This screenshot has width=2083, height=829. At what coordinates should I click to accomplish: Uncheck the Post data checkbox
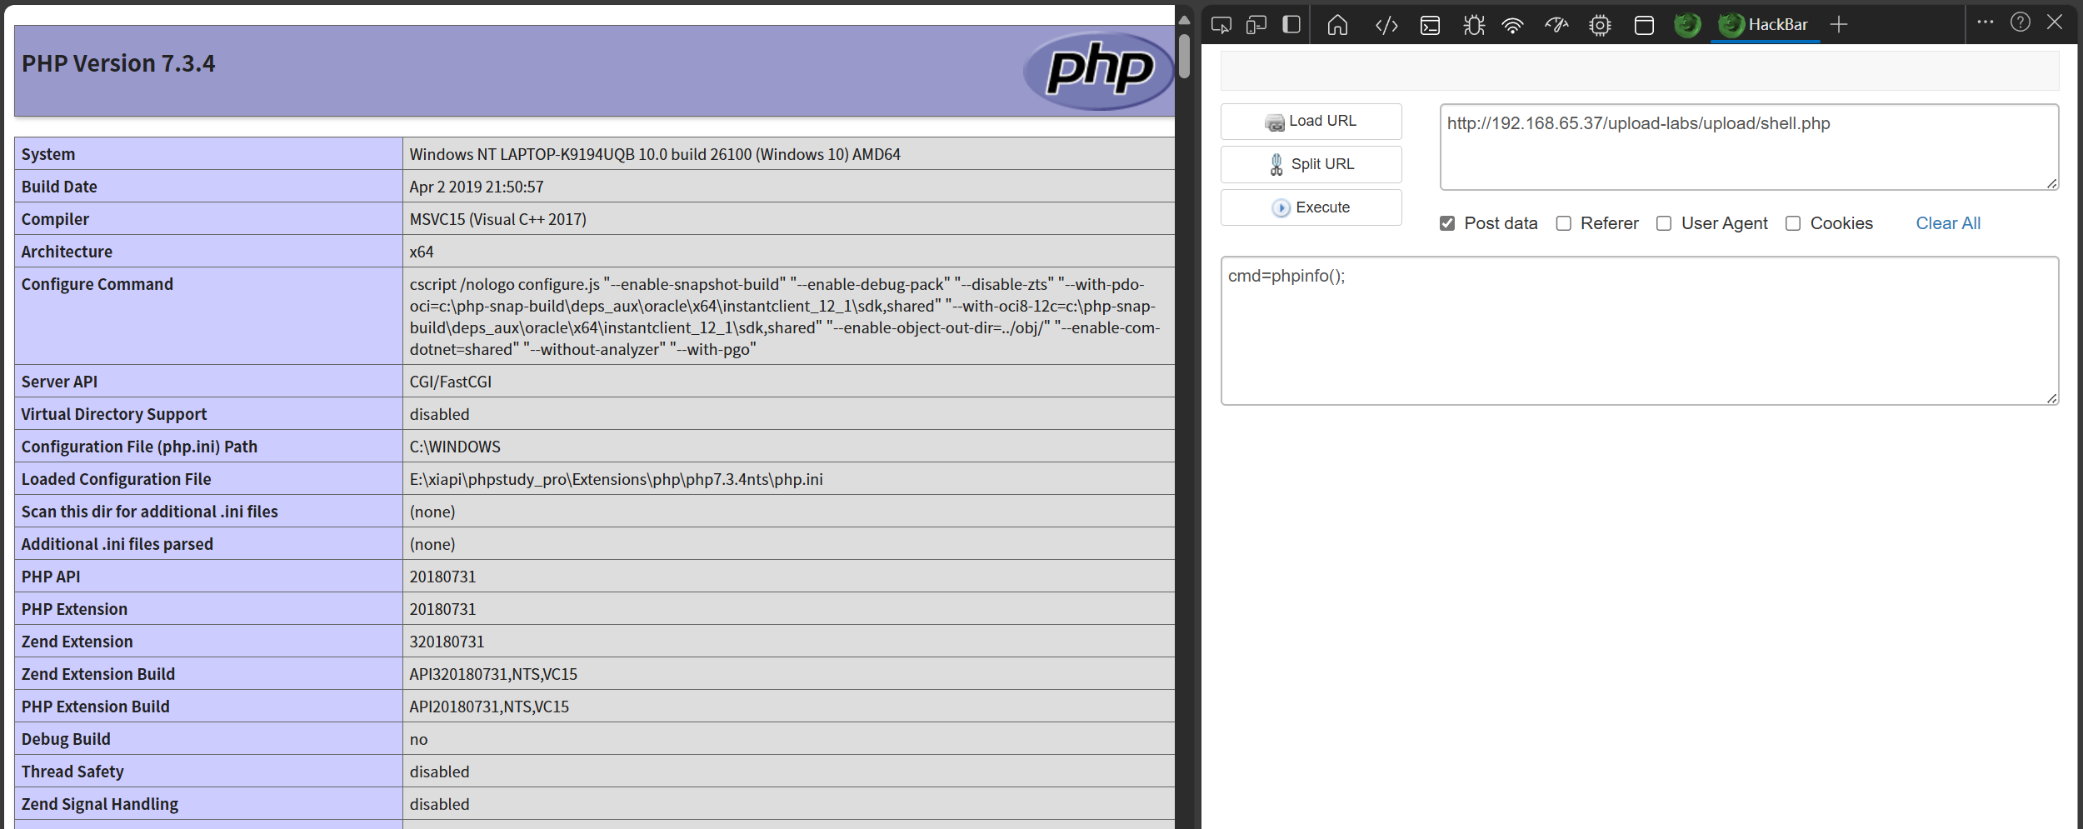[1447, 223]
